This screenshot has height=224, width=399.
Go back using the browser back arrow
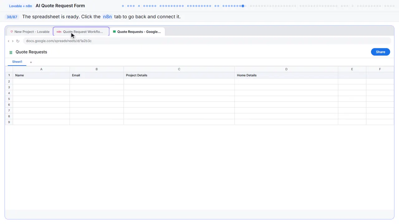pyautogui.click(x=9, y=41)
